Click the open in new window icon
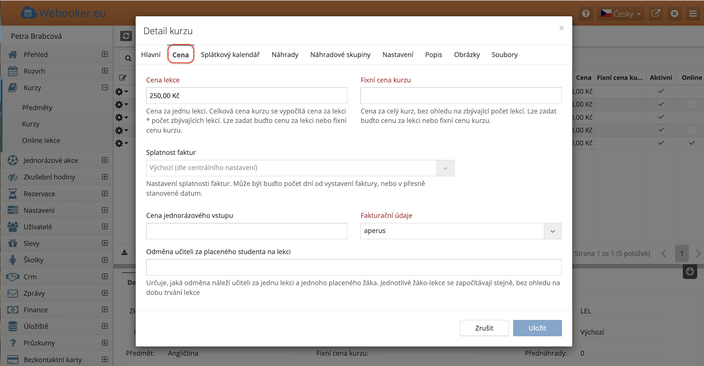 pos(656,13)
